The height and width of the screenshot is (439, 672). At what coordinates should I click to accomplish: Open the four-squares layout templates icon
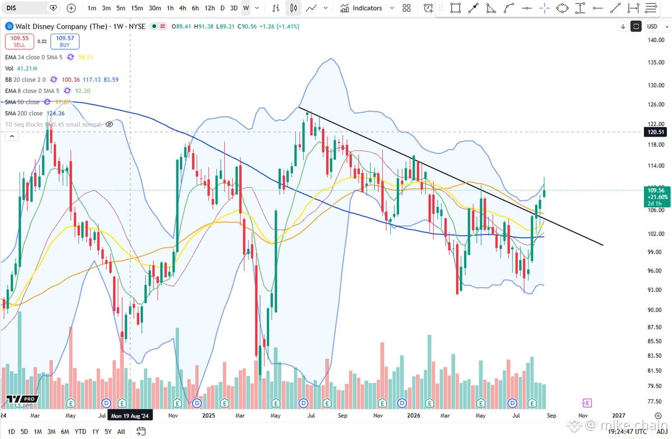click(407, 8)
